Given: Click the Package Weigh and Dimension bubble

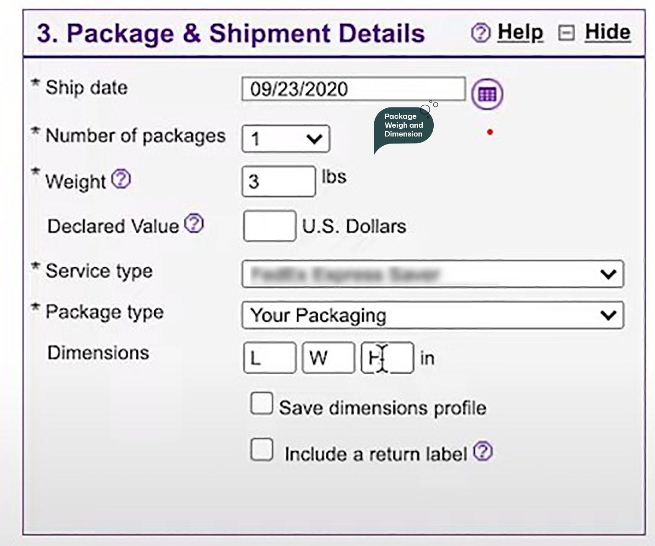Looking at the screenshot, I should click(403, 125).
